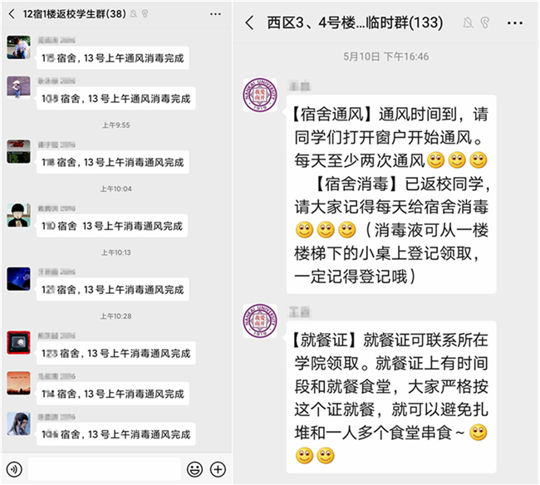540x485 pixels.
Task: Open Nankai avatar beside 就餐证 message
Action: click(x=260, y=321)
